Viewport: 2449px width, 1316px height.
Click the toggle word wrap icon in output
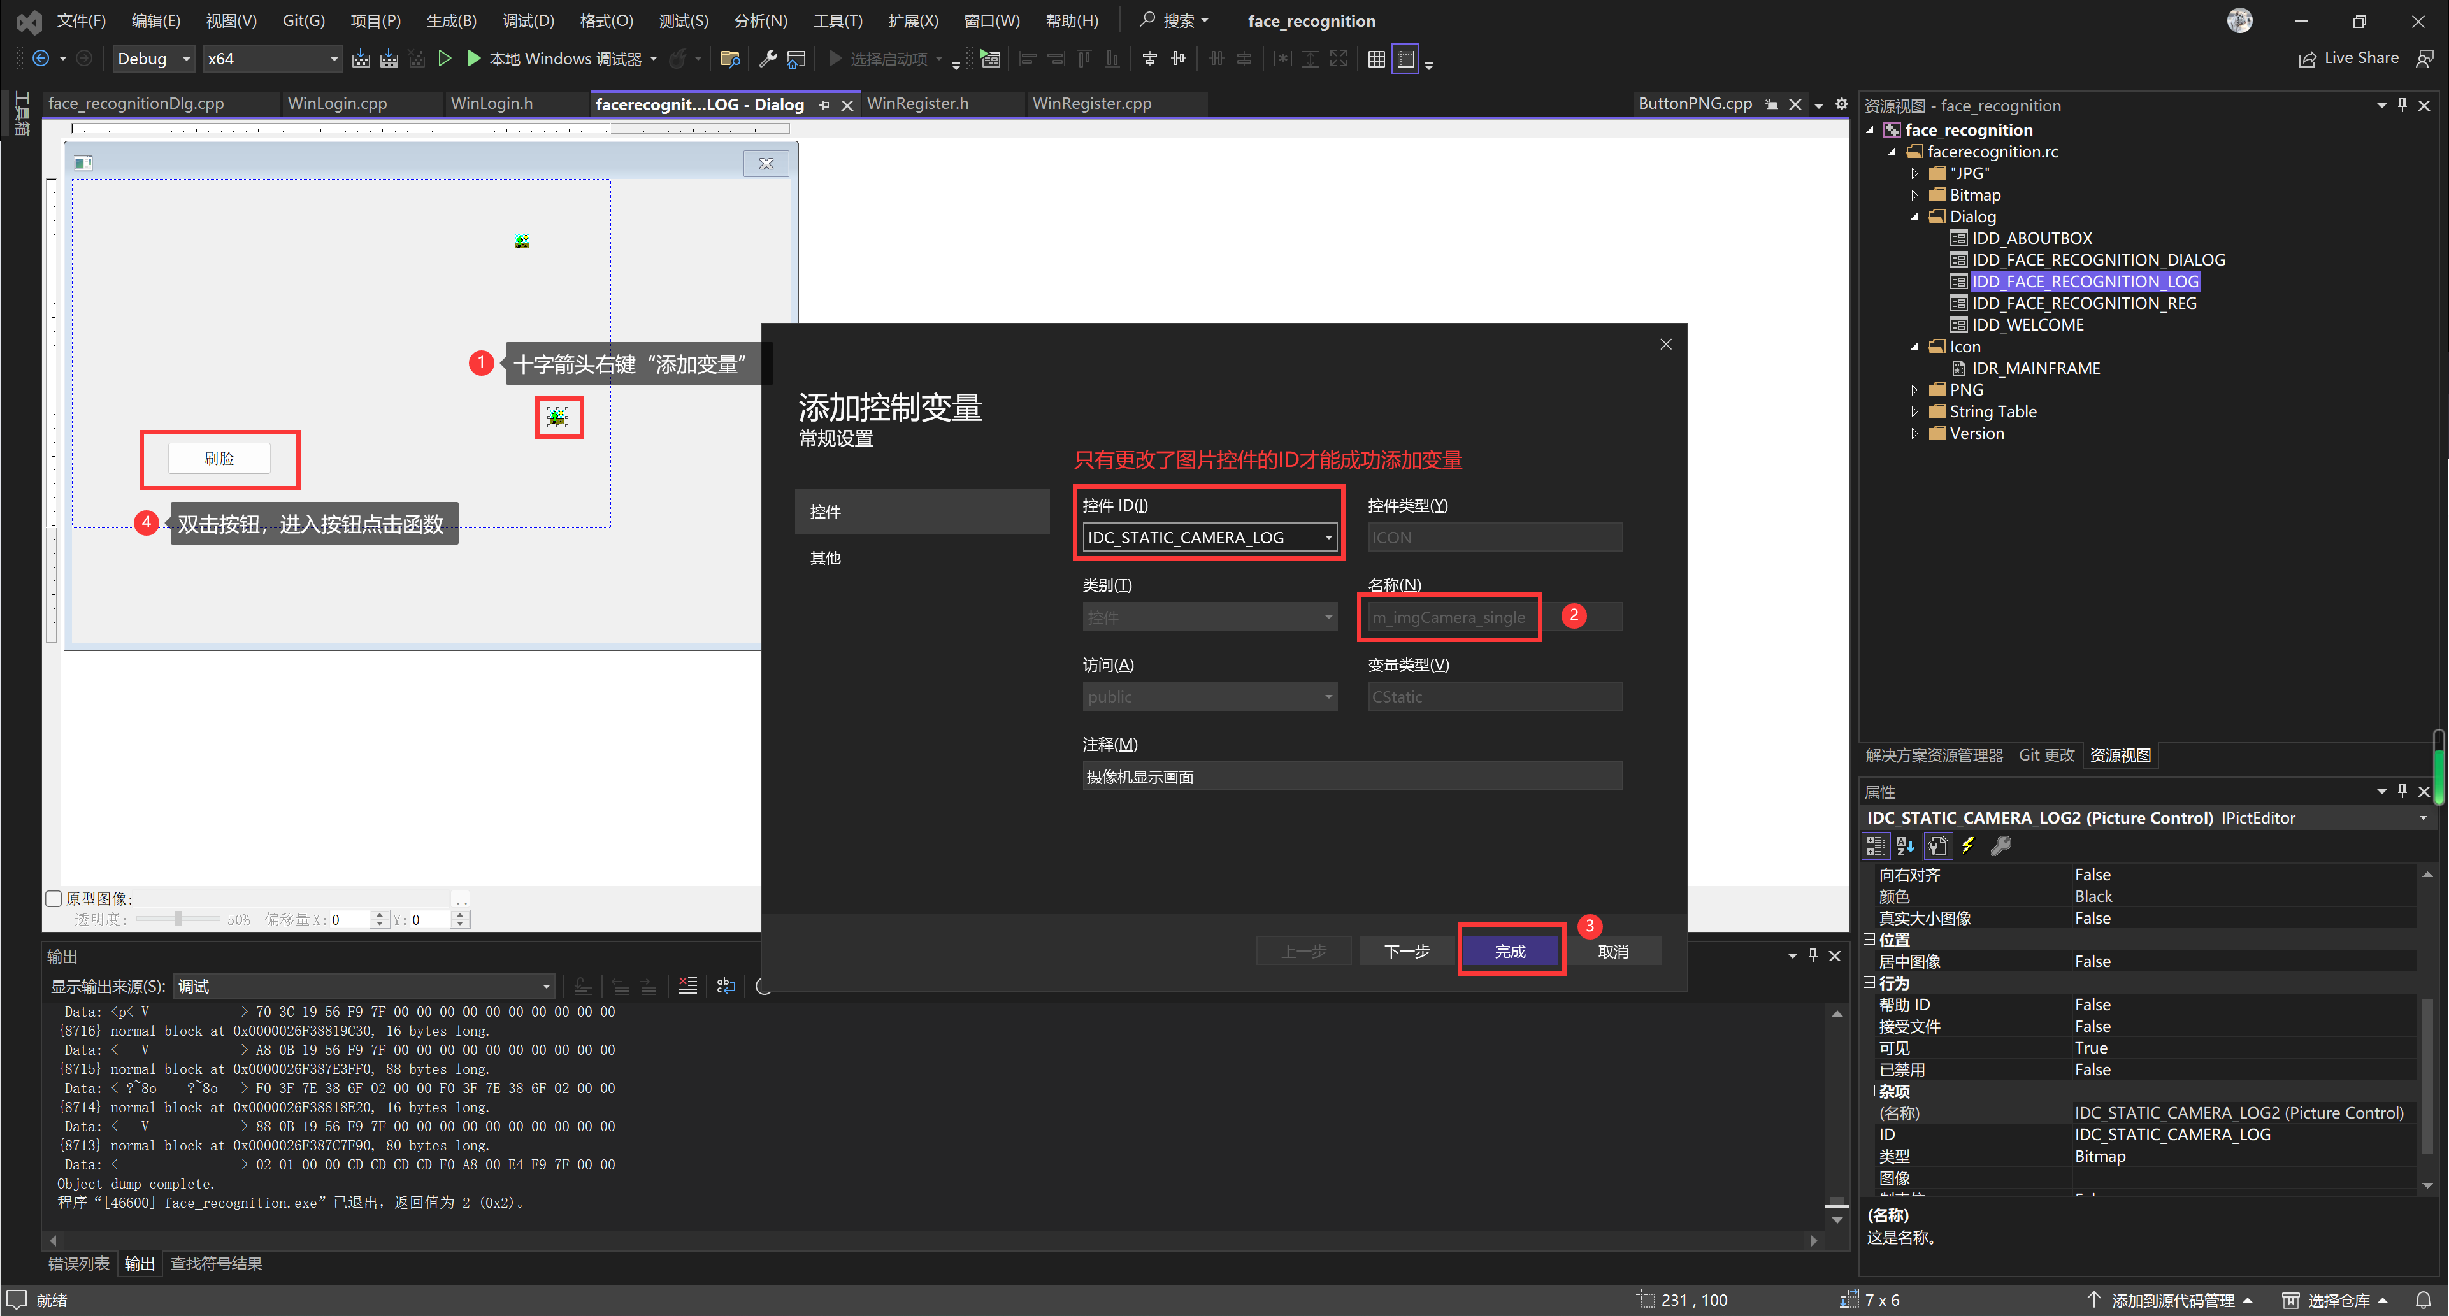coord(726,986)
